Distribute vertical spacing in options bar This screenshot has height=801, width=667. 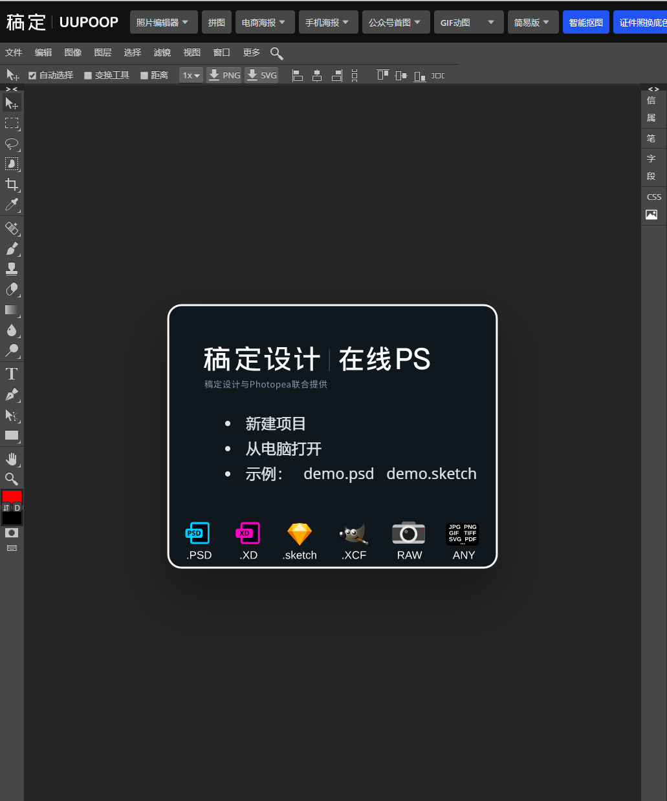pyautogui.click(x=355, y=76)
